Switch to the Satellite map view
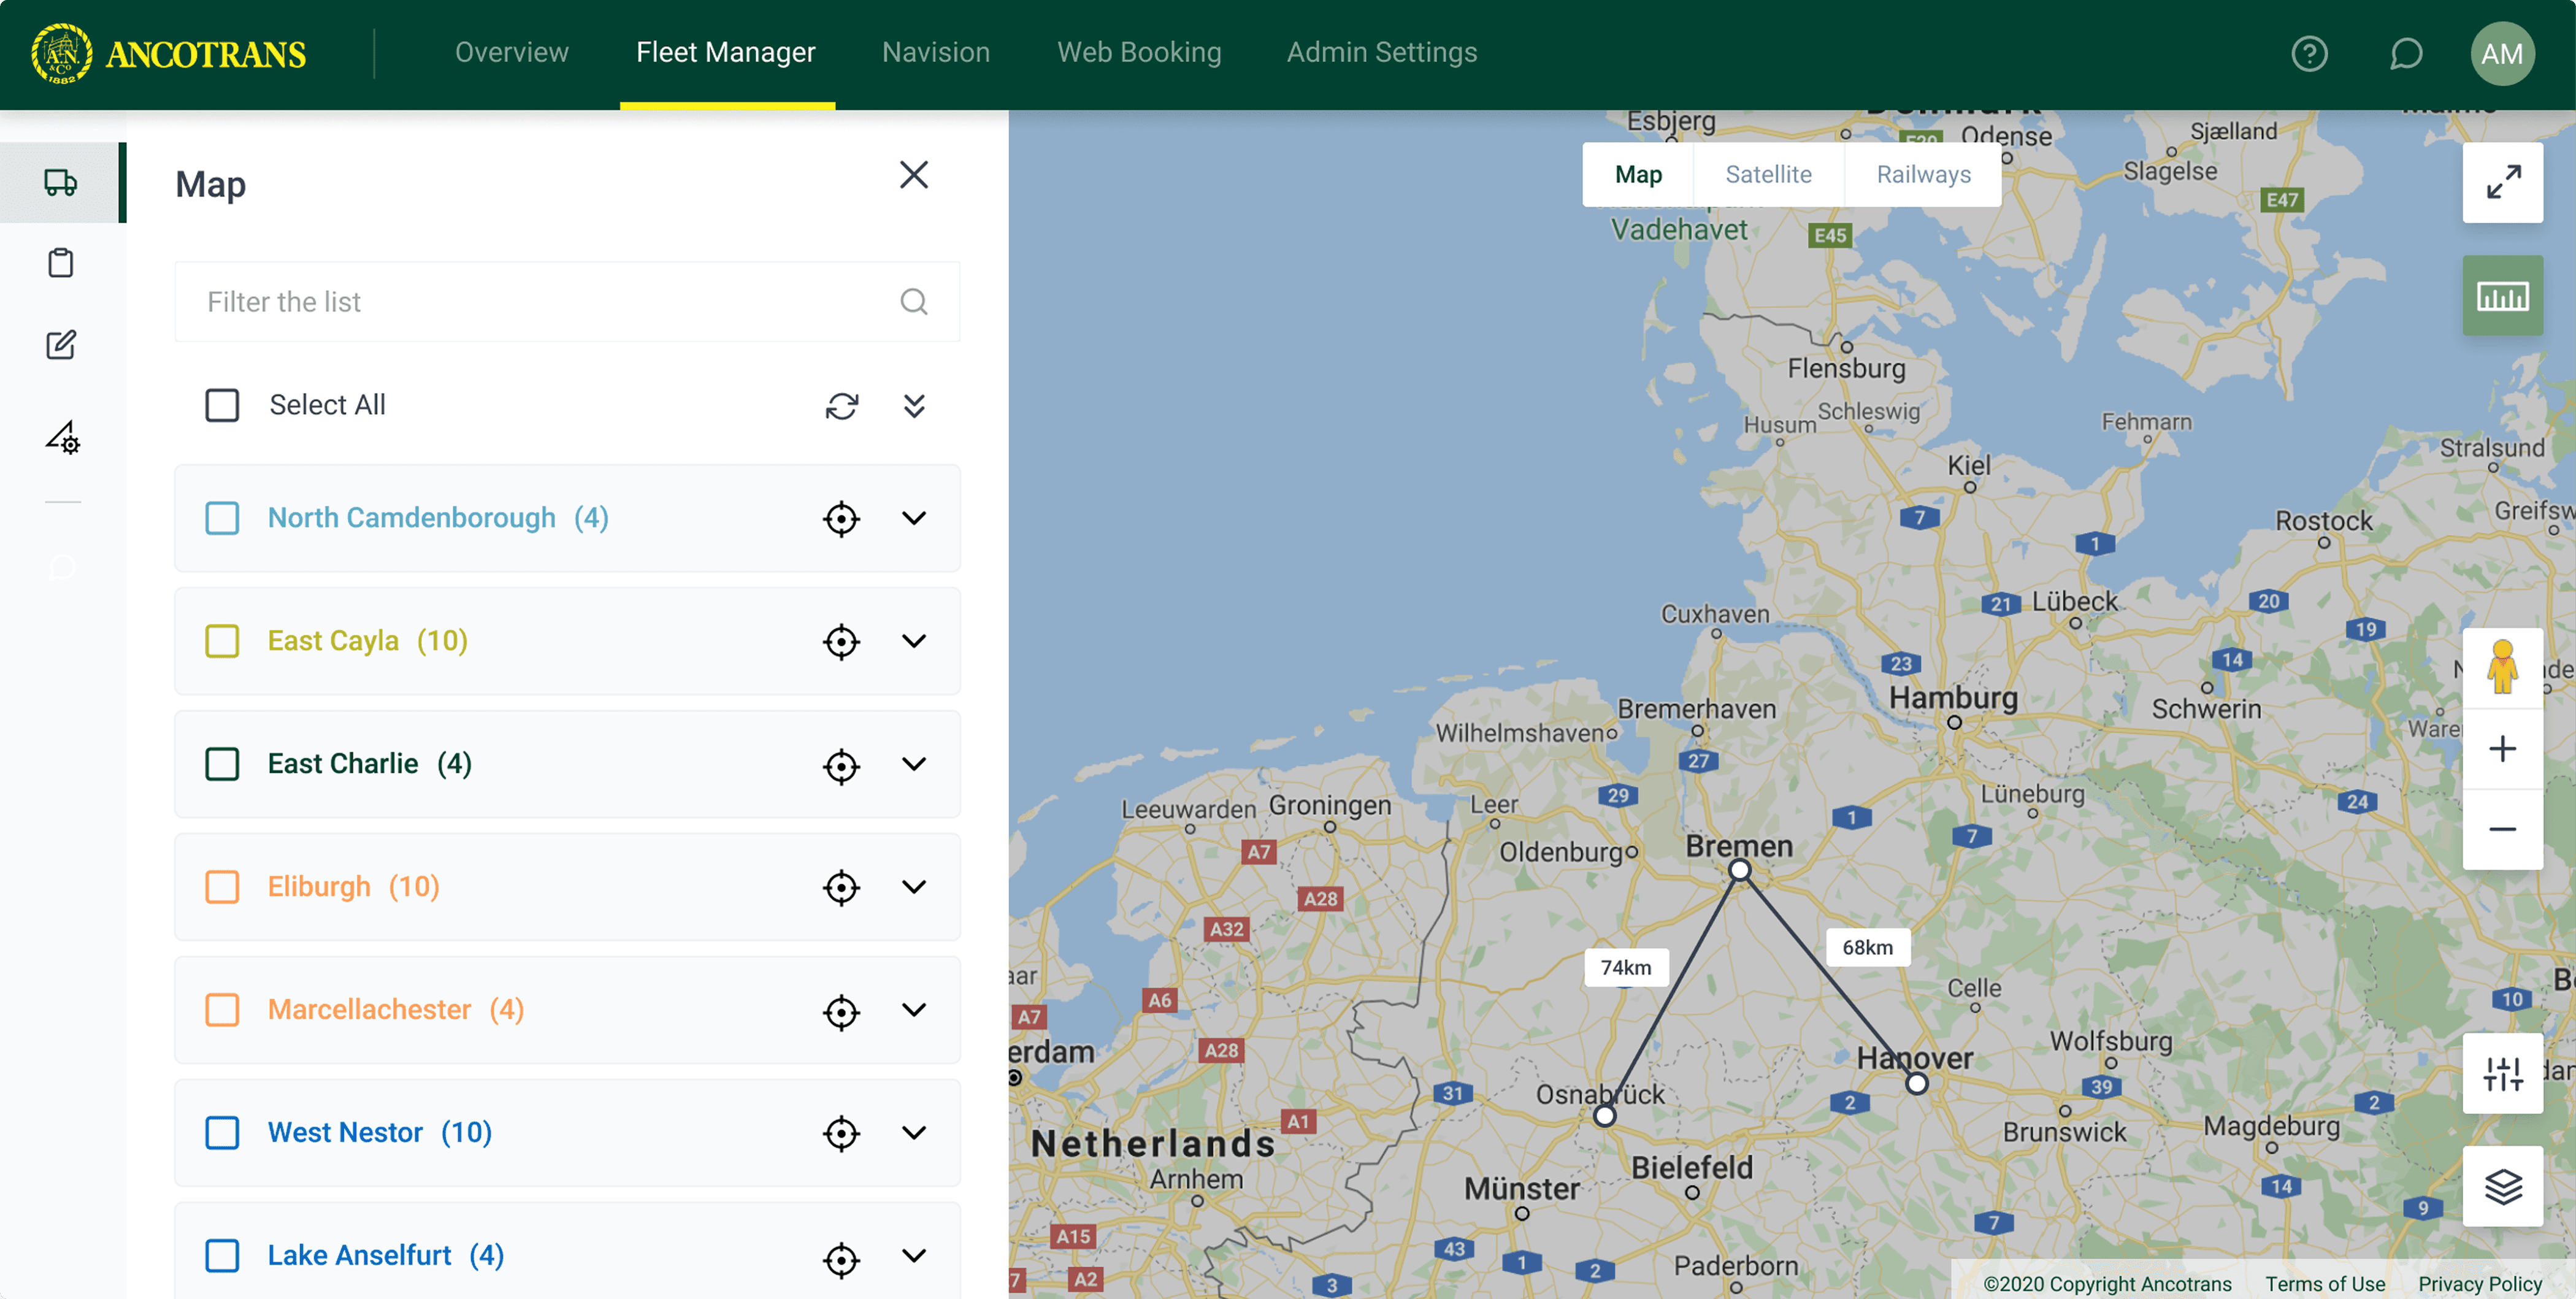 click(x=1767, y=174)
